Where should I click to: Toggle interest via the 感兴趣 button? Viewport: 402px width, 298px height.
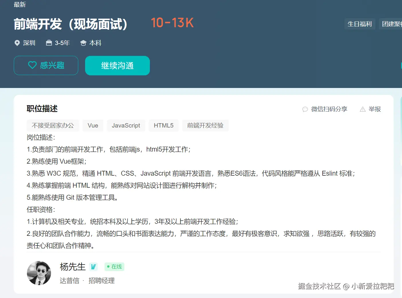(x=46, y=65)
